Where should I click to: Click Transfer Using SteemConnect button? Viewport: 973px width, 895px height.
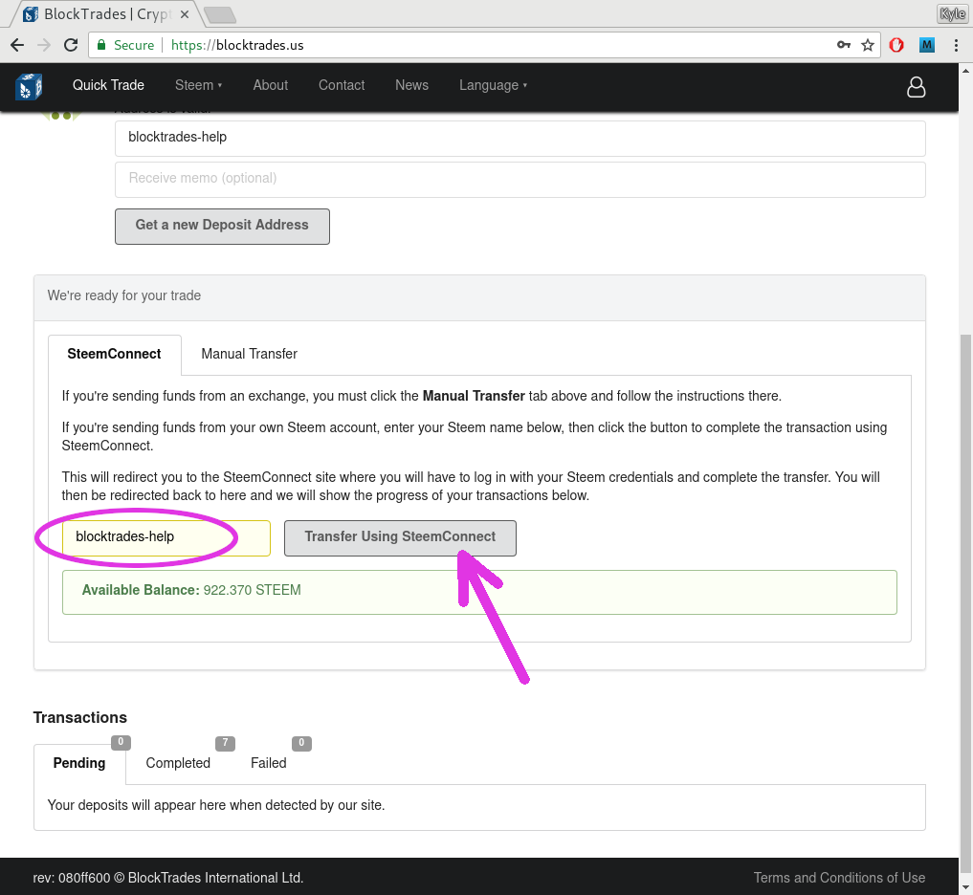[400, 537]
